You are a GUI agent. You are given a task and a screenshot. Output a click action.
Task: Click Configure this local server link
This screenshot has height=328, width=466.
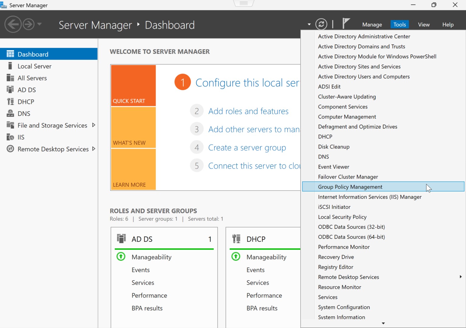click(247, 83)
